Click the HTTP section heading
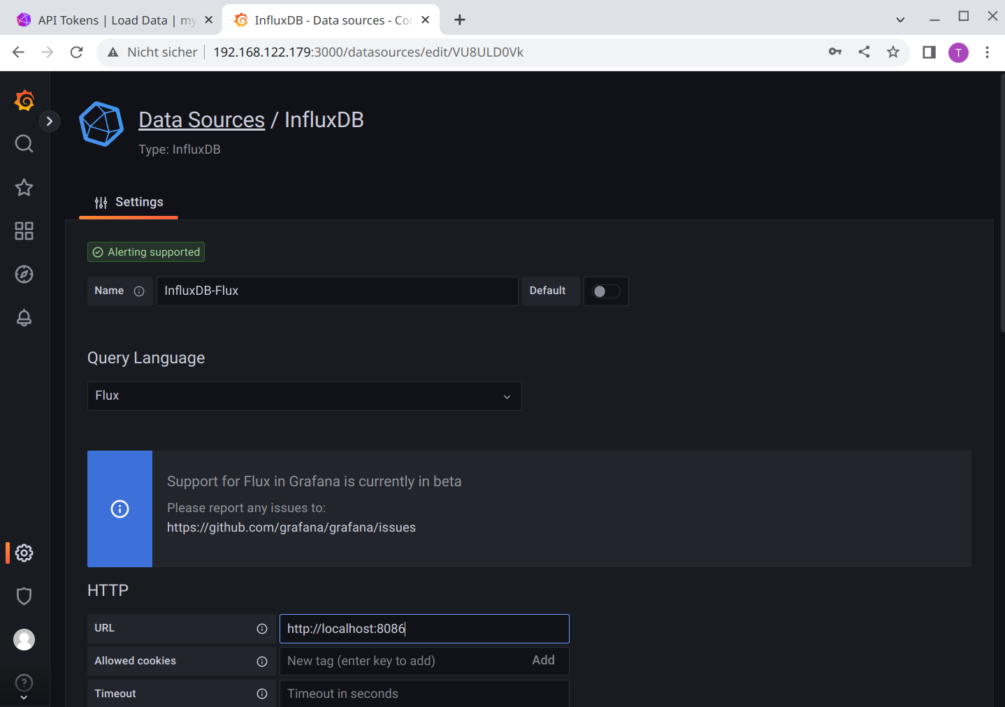The height and width of the screenshot is (707, 1005). (108, 591)
